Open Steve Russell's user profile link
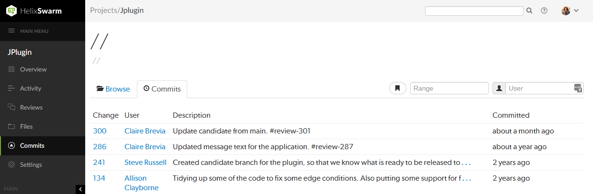The height and width of the screenshot is (194, 593). coord(145,162)
